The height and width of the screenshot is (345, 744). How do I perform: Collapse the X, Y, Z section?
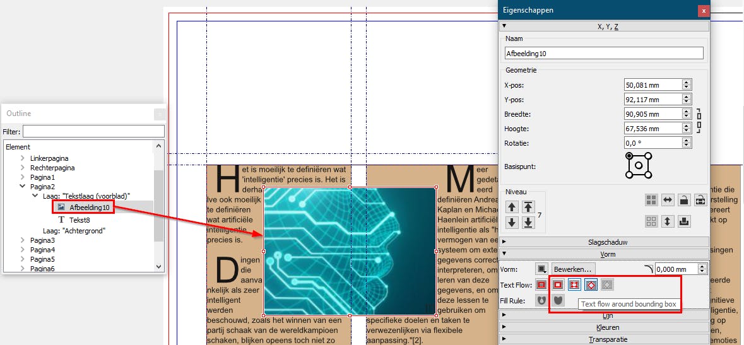coord(604,26)
